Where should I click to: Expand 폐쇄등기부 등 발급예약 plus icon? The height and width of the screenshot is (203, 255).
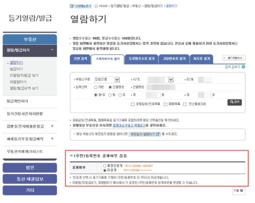(52, 139)
